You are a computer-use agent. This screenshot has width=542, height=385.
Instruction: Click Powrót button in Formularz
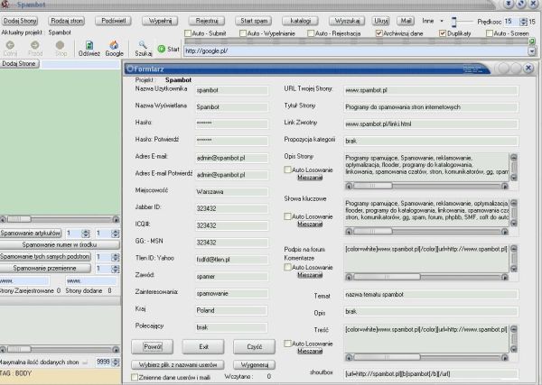click(x=153, y=347)
